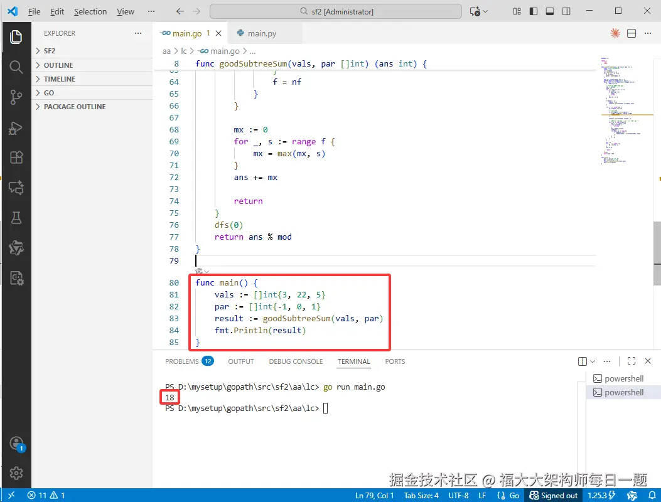Screen dimensions: 661x502
Task: Open the Edit menu
Action: (x=57, y=11)
